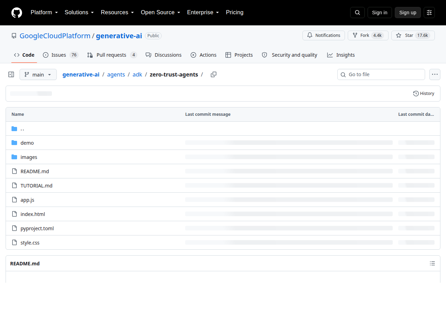Open the Pricing link
The width and height of the screenshot is (446, 313).
pyautogui.click(x=234, y=13)
